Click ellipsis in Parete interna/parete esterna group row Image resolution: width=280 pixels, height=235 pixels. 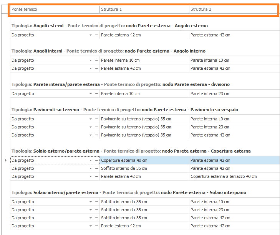pyautogui.click(x=96, y=94)
